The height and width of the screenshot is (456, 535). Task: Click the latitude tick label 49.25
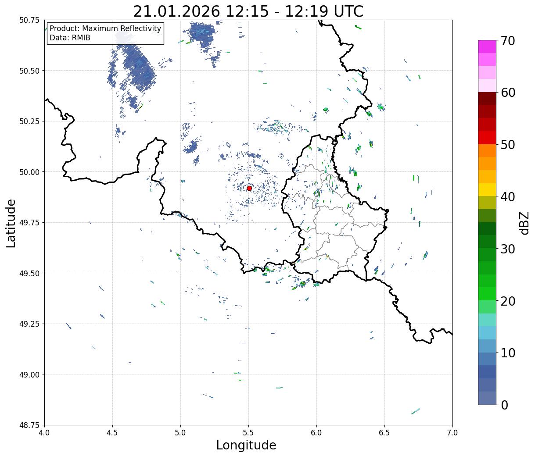[x=29, y=324]
